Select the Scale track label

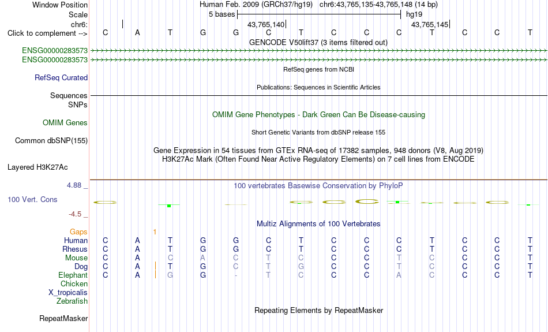point(78,14)
